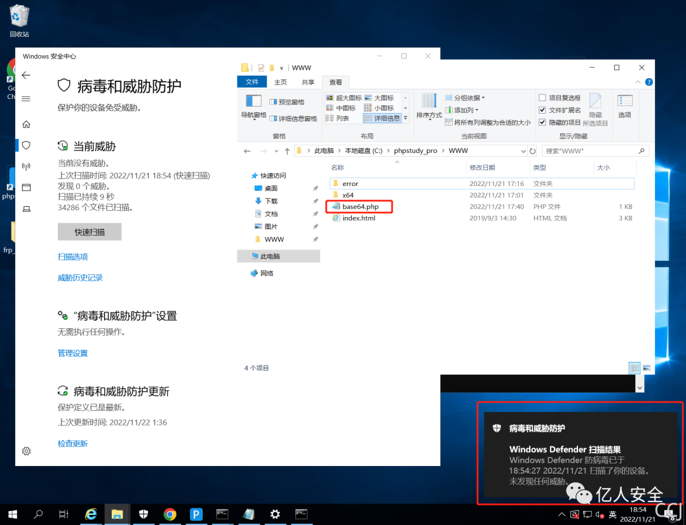This screenshot has height=525, width=686.
Task: Open Windows Defender shield on the taskbar
Action: (x=144, y=514)
